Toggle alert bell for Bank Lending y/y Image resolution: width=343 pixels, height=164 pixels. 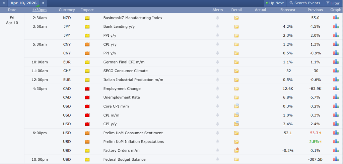tap(217, 27)
